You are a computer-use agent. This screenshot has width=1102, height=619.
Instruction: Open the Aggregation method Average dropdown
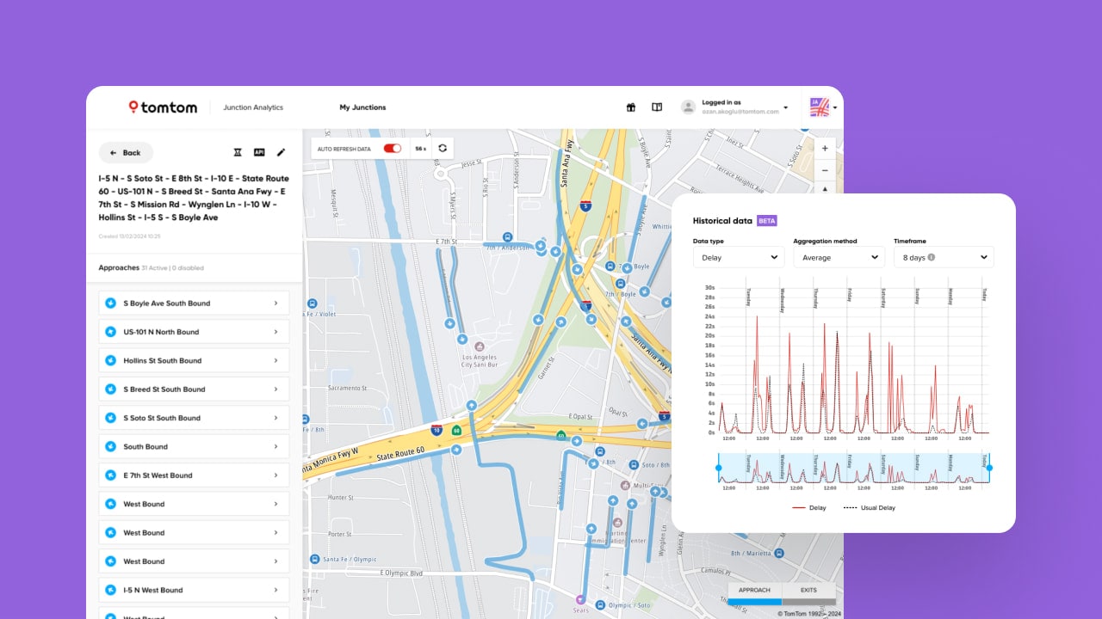point(839,257)
